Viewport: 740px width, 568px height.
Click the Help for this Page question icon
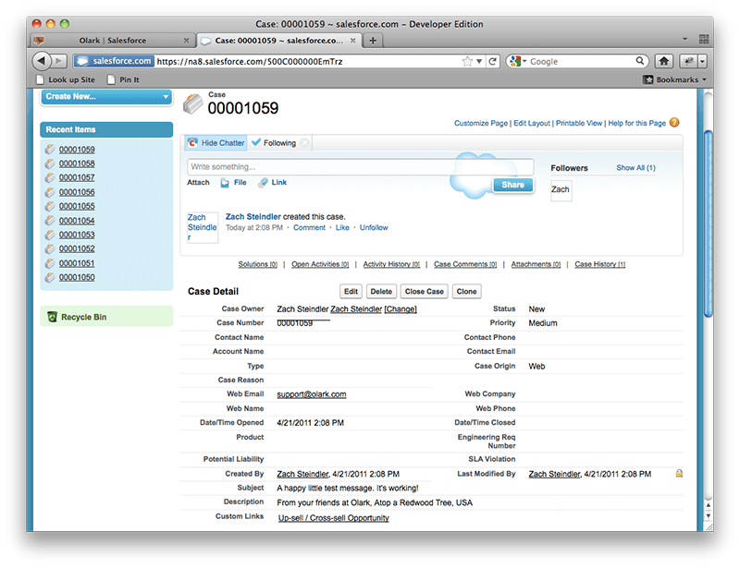coord(674,122)
